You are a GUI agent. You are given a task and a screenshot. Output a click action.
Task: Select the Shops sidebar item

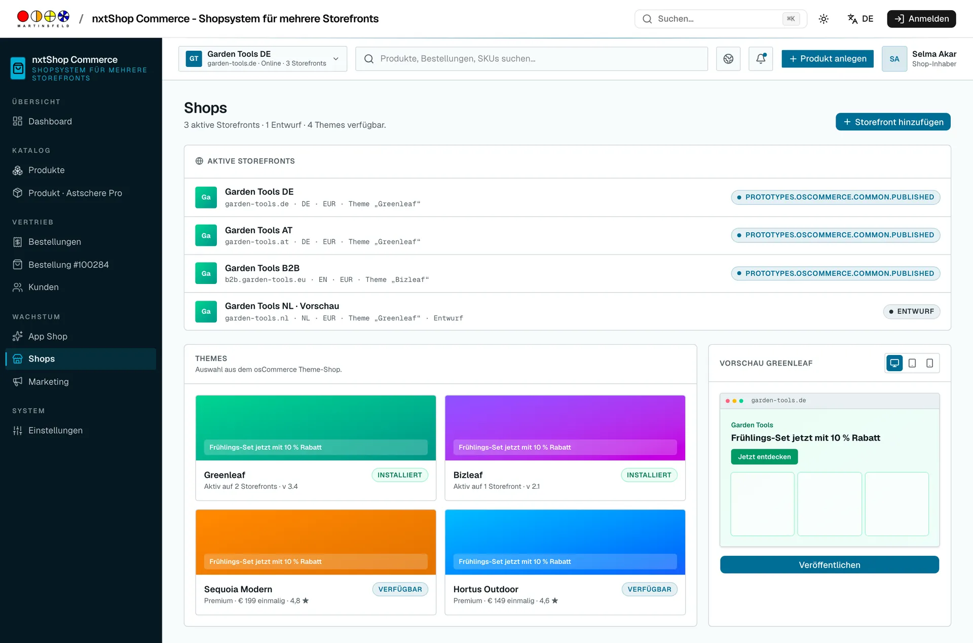pos(81,359)
